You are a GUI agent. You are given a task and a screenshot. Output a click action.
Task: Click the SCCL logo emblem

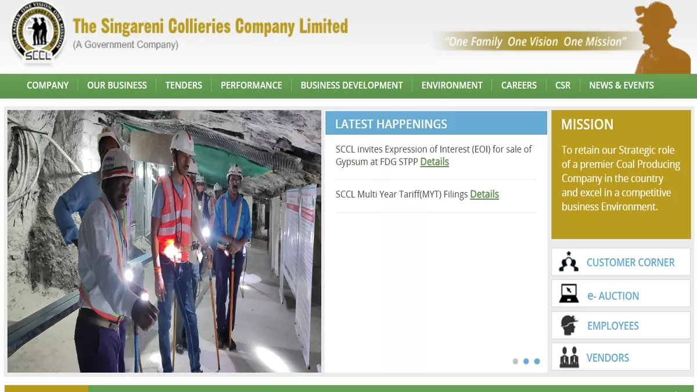(39, 32)
